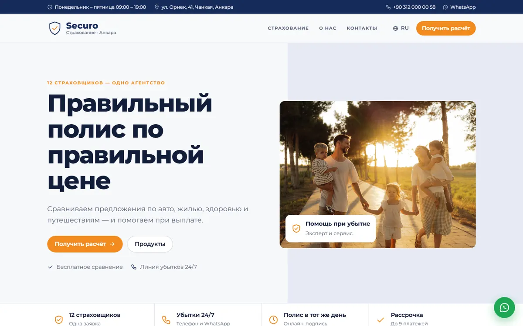
Task: Click the map pin icon by the address
Action: [156, 7]
